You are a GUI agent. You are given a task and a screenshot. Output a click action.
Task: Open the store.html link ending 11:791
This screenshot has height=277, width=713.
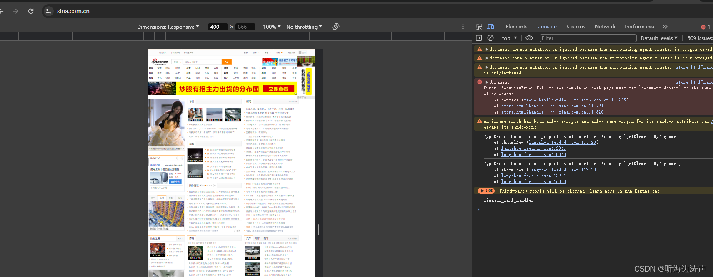(552, 106)
